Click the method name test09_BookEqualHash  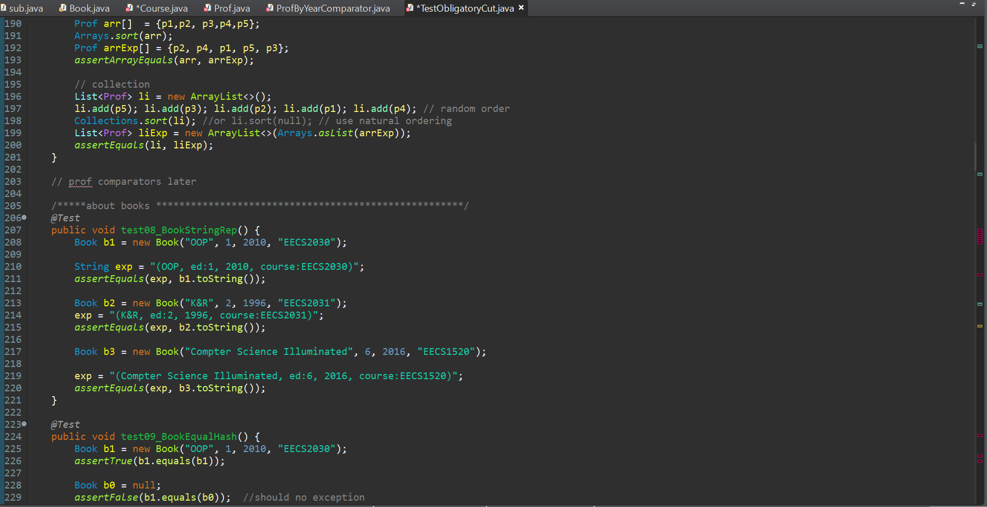tap(179, 437)
